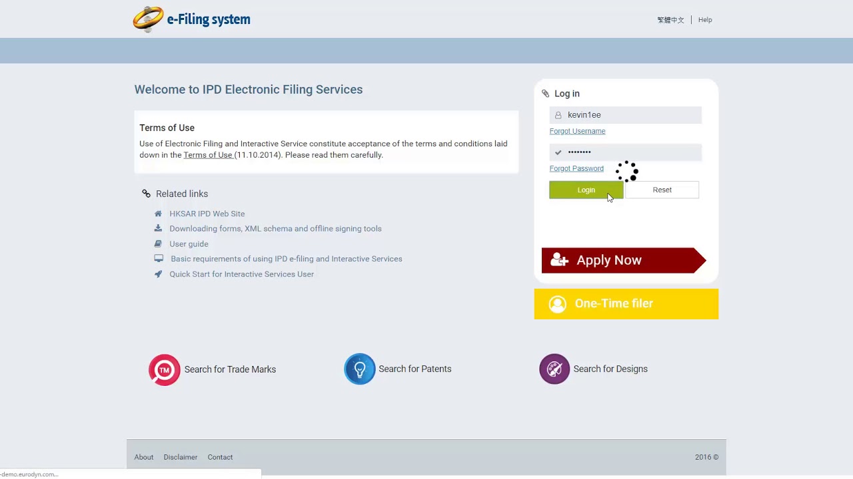
Task: Click the rocket icon beside Quick Start
Action: [158, 274]
